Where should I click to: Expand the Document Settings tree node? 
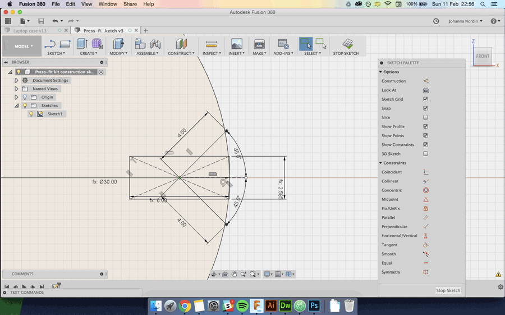(16, 81)
